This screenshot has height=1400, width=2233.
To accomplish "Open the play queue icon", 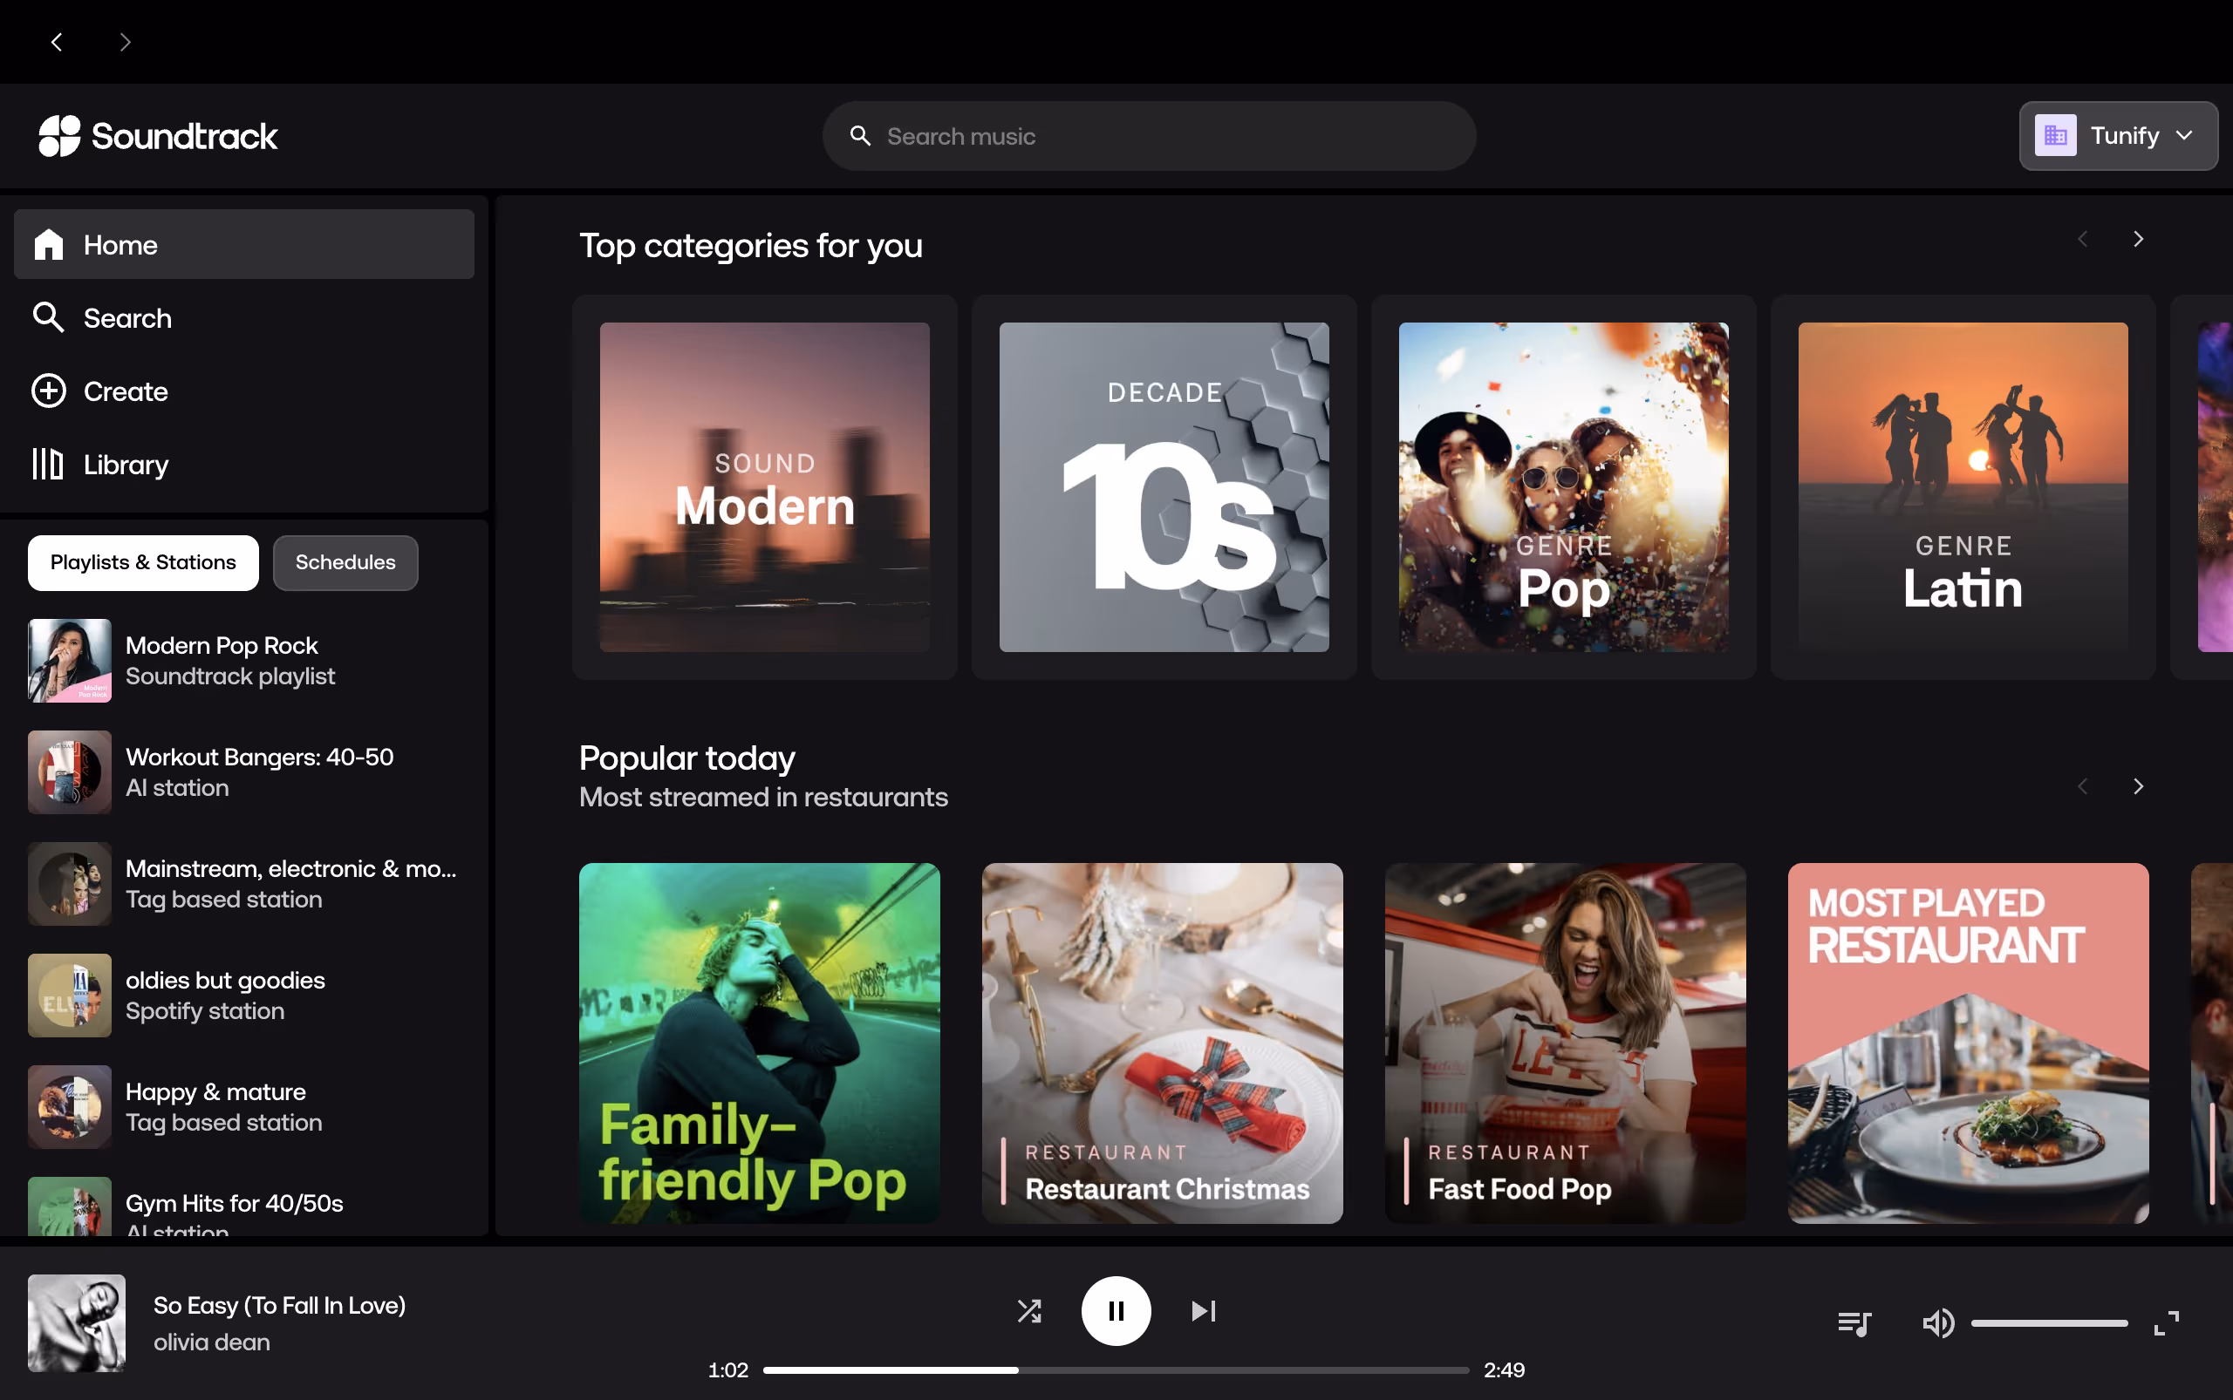I will tap(1854, 1323).
